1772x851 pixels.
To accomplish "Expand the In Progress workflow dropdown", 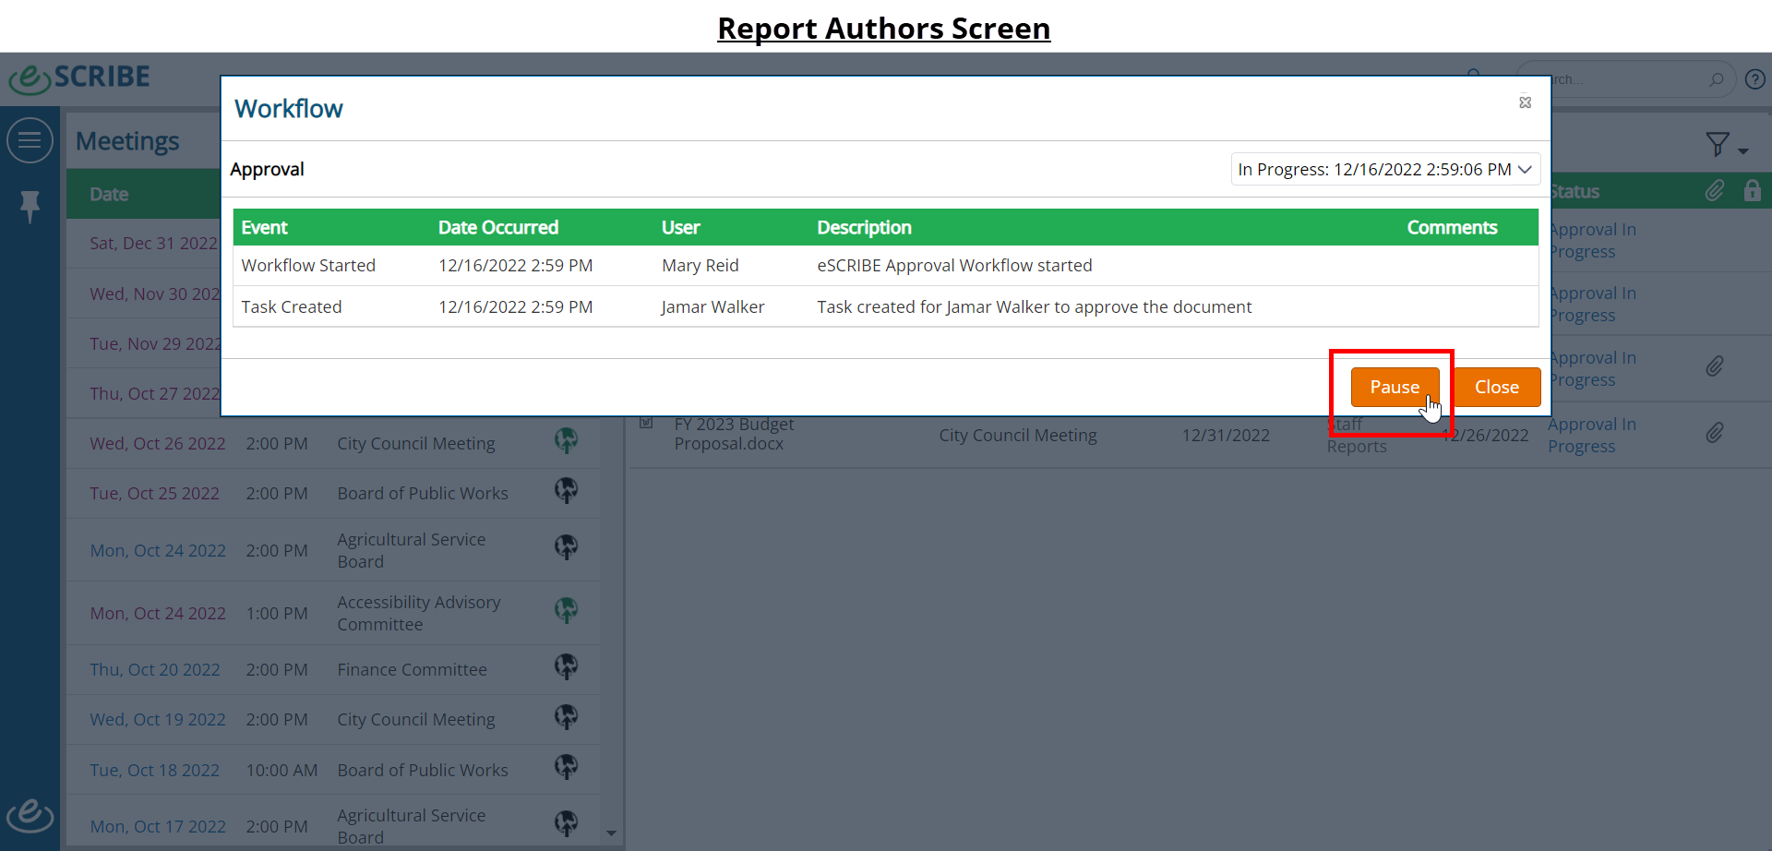I will [x=1385, y=169].
